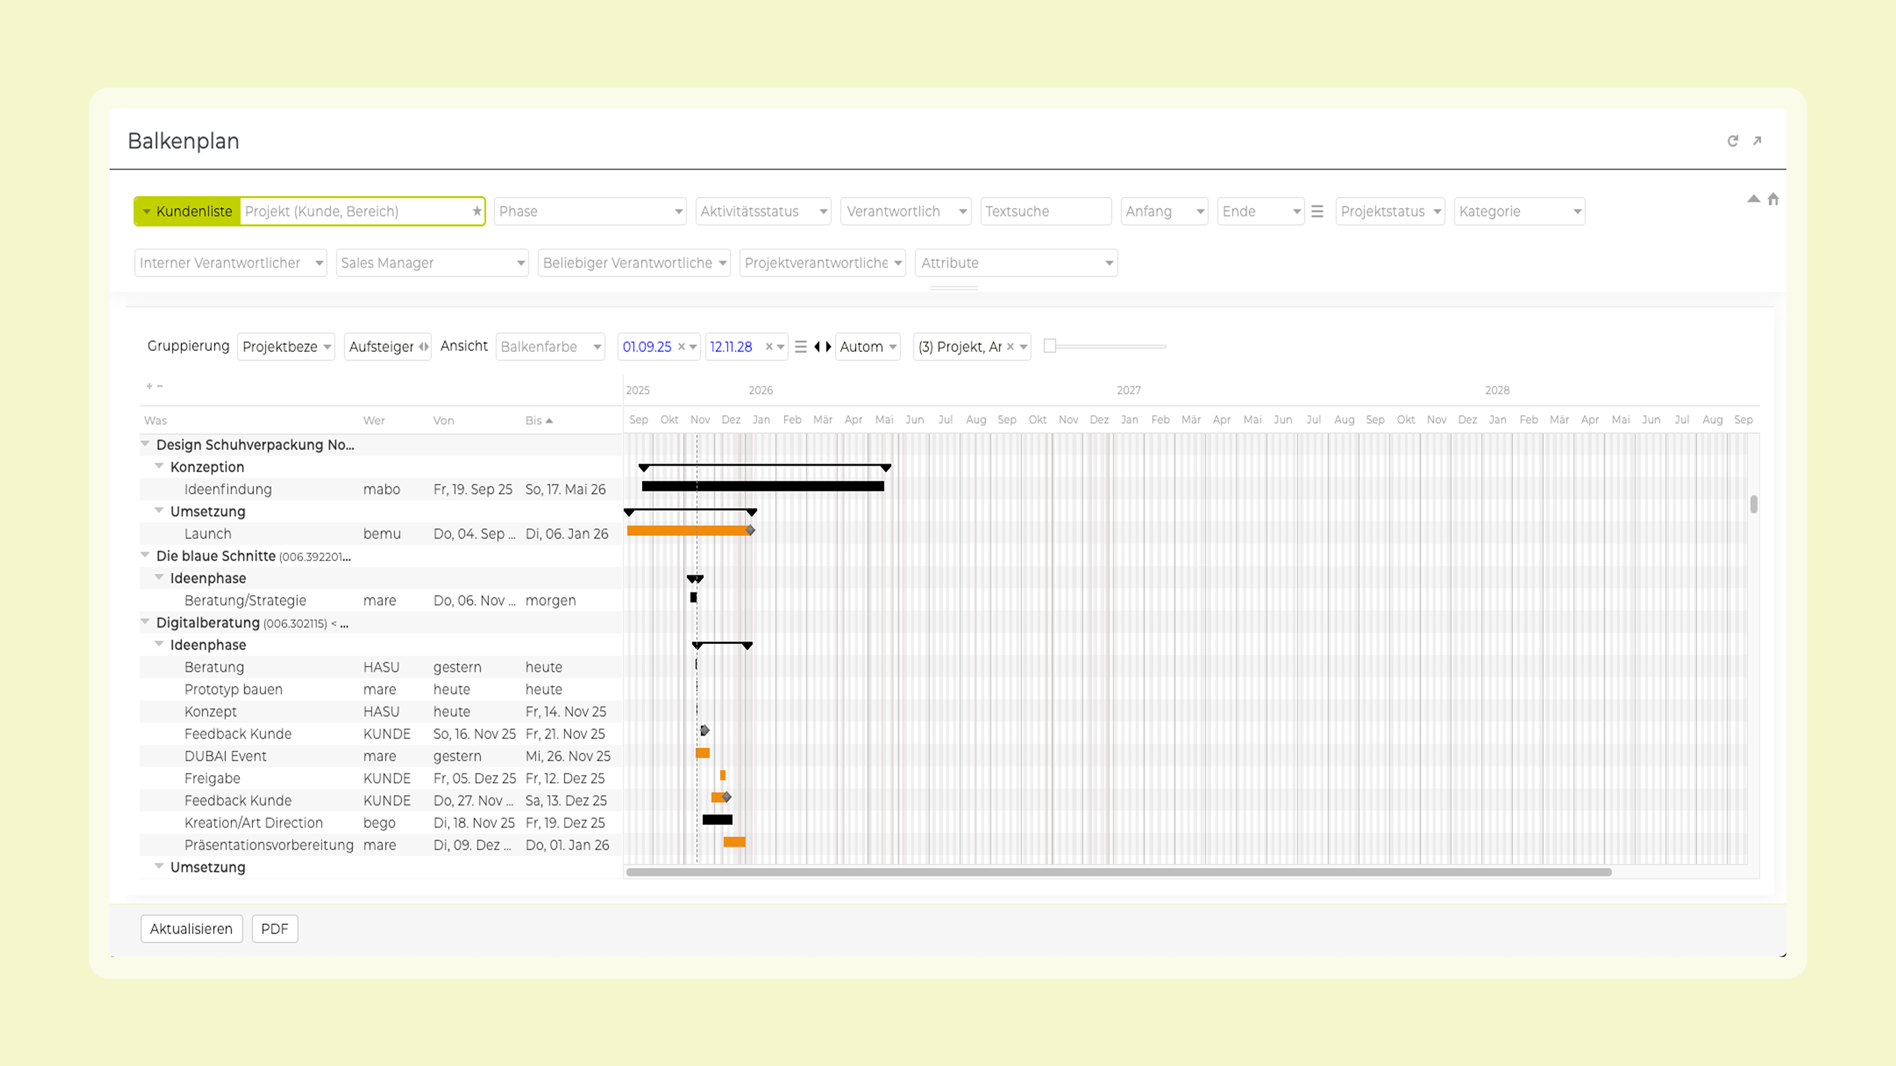Collapse the filter panel with up arrow
1896x1066 pixels.
click(1753, 198)
